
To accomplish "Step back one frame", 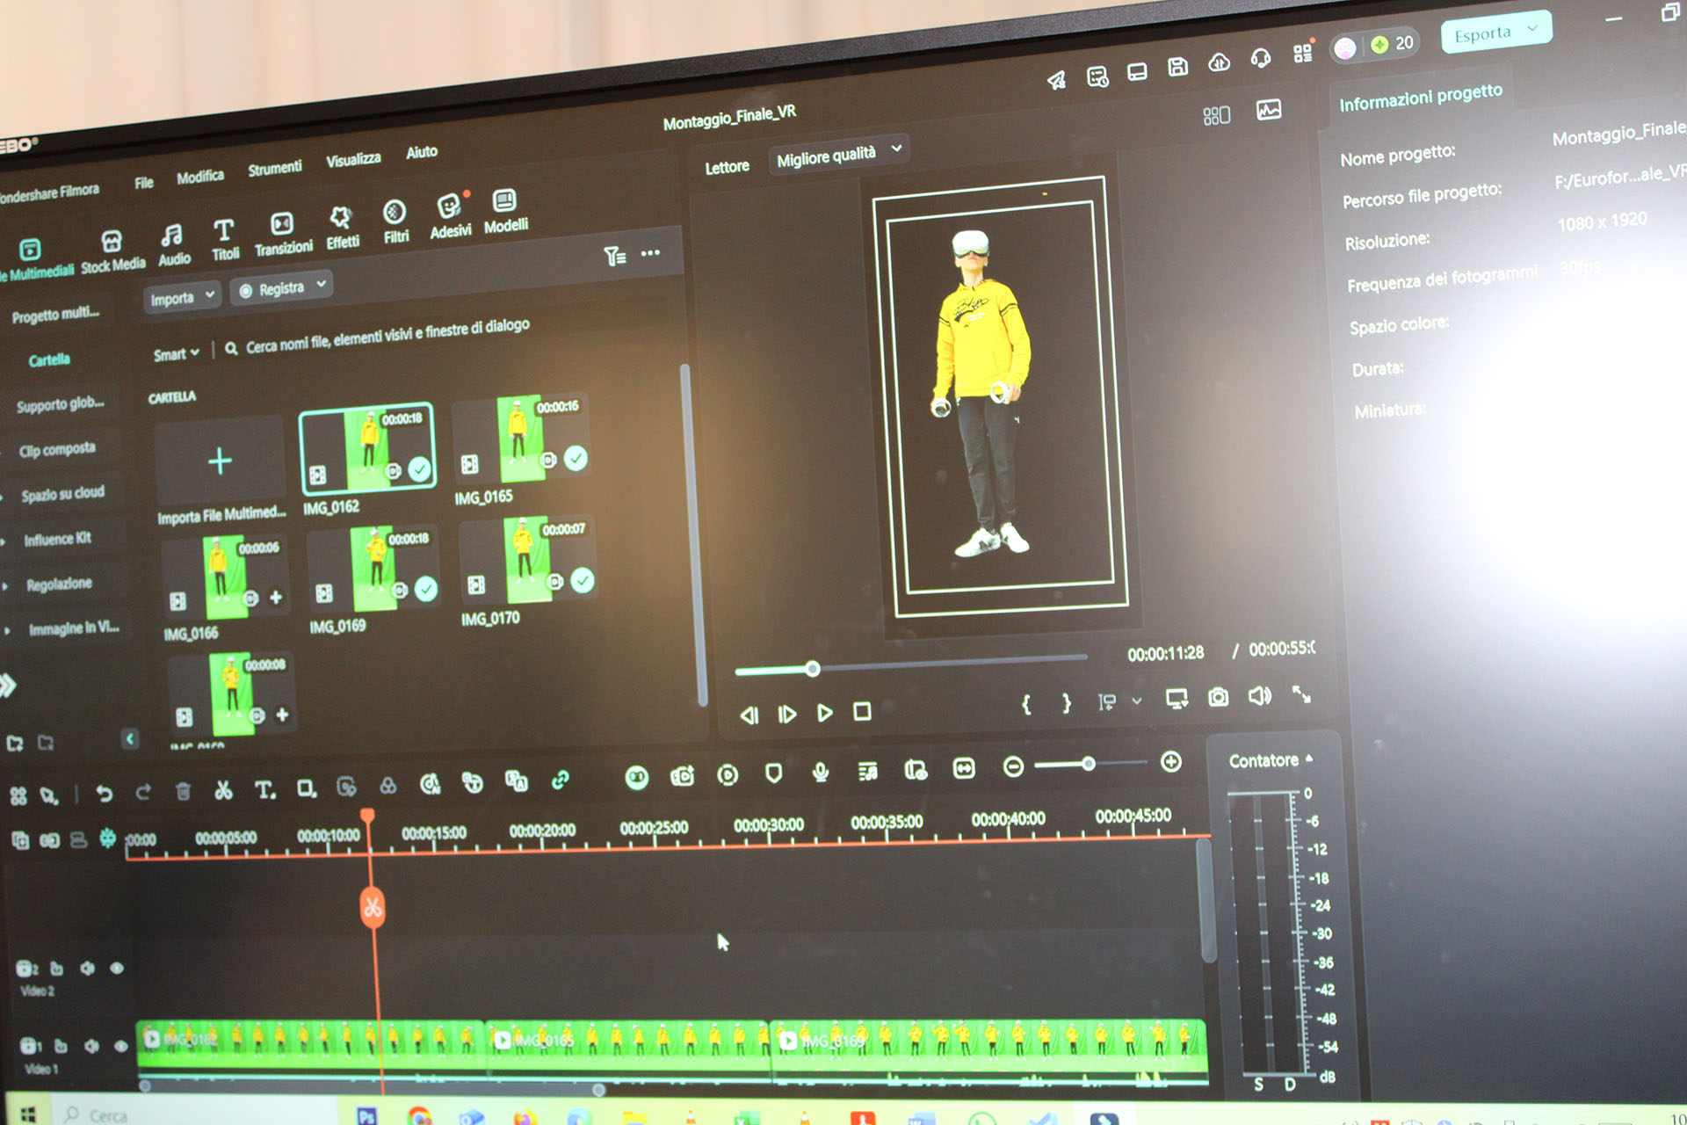I will [x=749, y=715].
